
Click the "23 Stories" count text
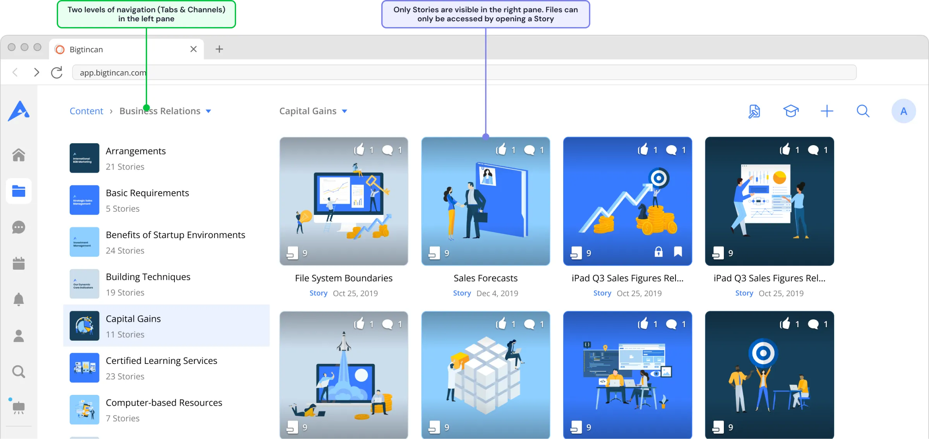(x=125, y=377)
